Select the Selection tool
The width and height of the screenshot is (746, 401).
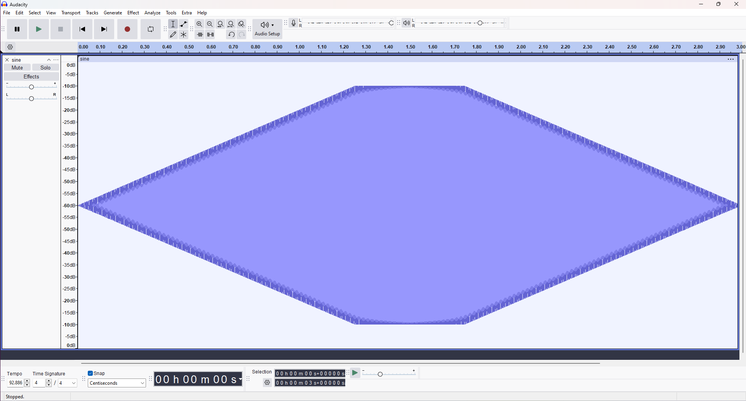[173, 24]
